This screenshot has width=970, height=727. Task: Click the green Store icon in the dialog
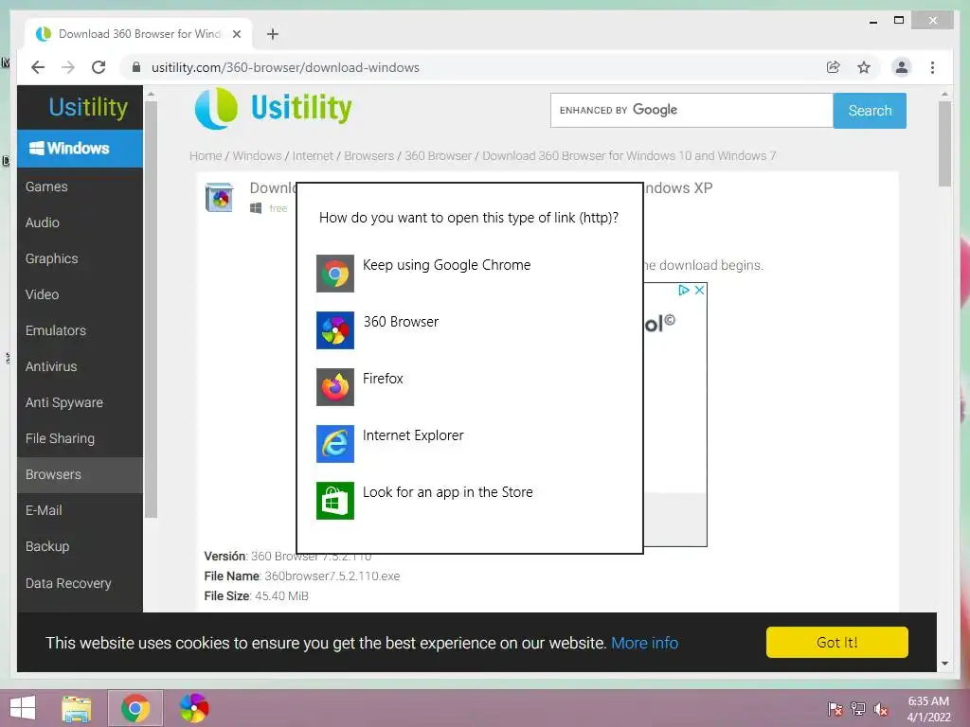pyautogui.click(x=334, y=501)
